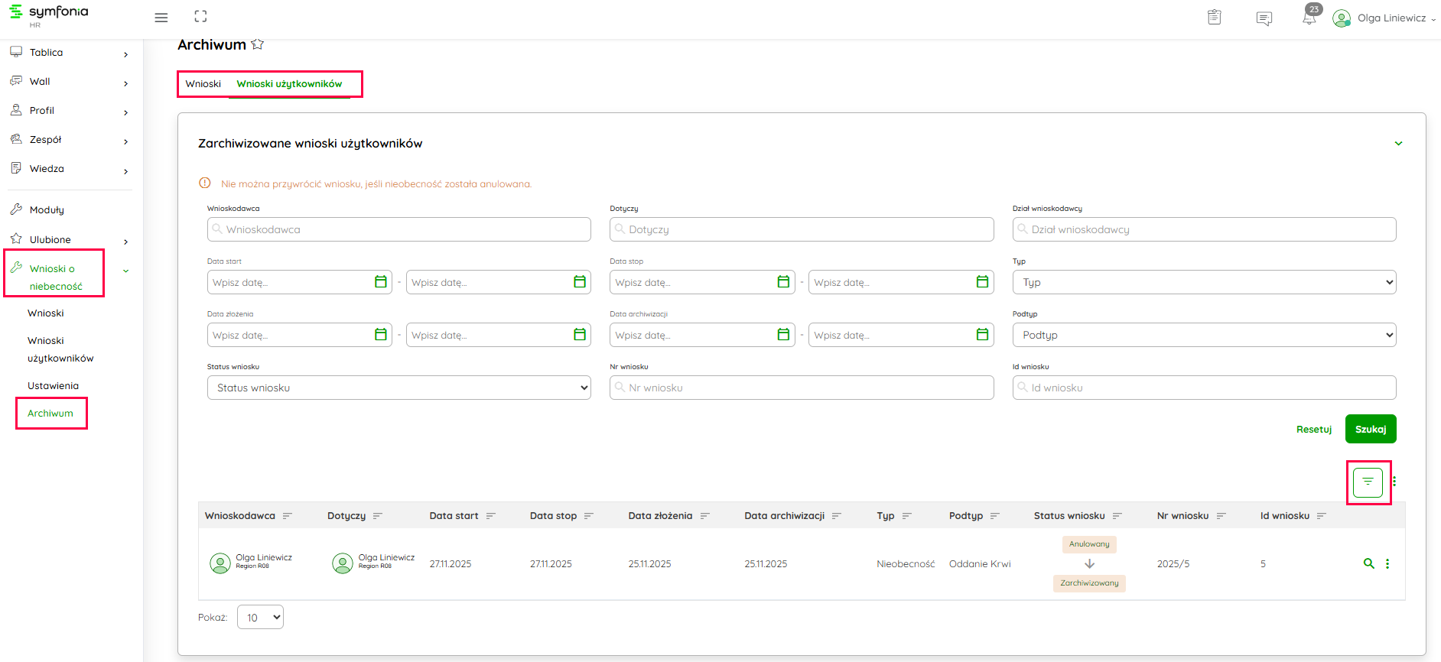Open row actions three-dot menu
The image size is (1441, 662).
pyautogui.click(x=1387, y=563)
